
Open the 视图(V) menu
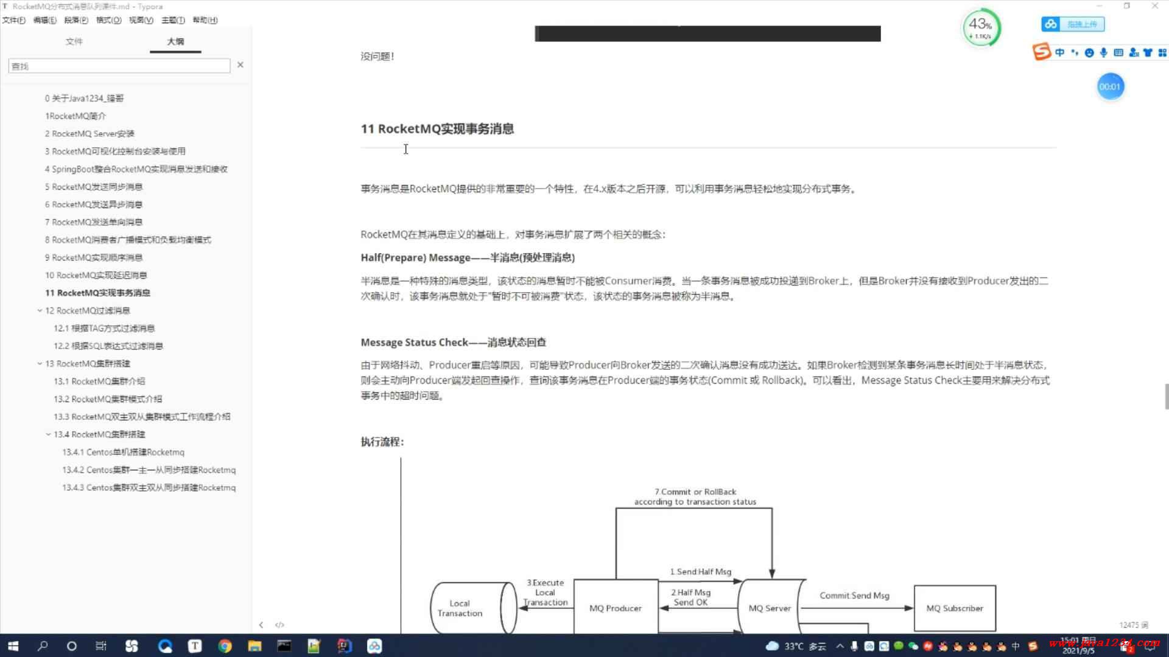(x=141, y=20)
